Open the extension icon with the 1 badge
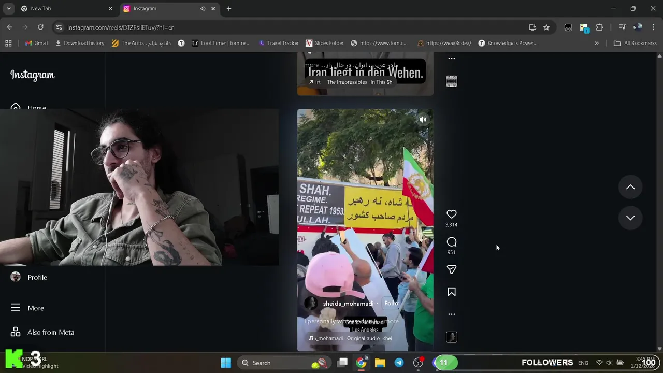 (x=584, y=27)
